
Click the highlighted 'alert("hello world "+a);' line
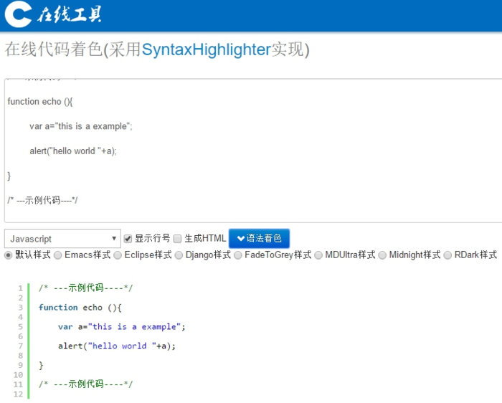(x=117, y=346)
